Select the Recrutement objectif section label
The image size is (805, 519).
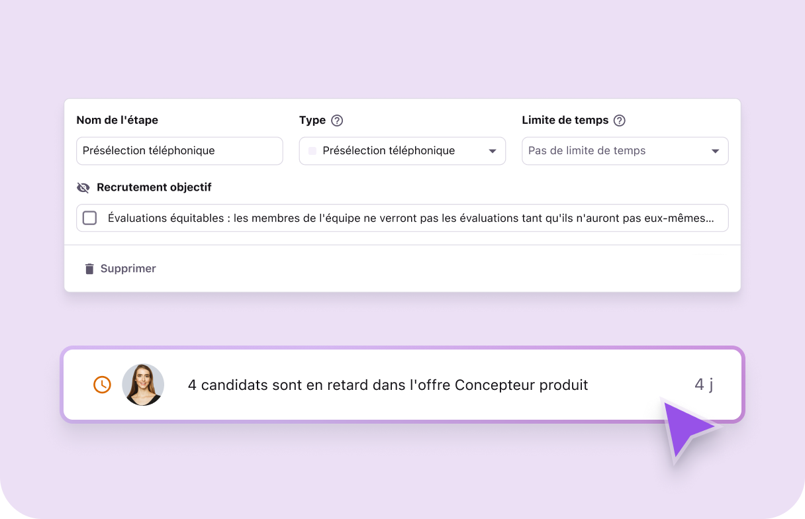(154, 187)
